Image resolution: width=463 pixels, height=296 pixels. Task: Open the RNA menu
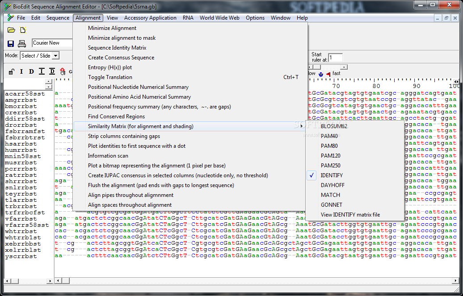[188, 18]
